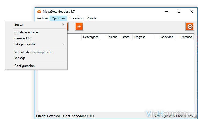Viewport: 198px width, 119px height.
Task: Close the MegaDownloader window
Action: (191, 12)
